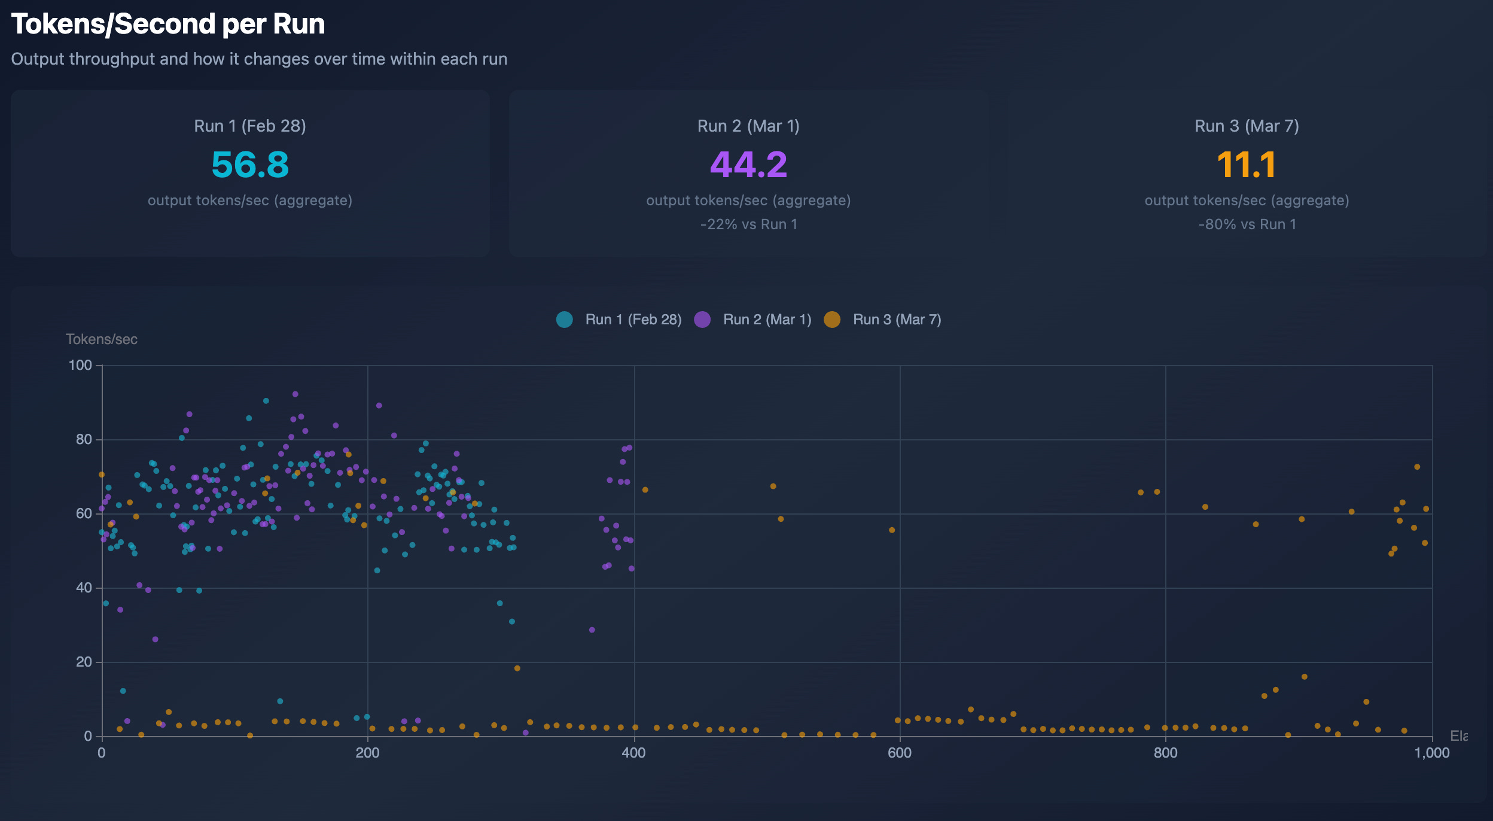
Task: Toggle Run 1 (Feb 28) legend swatch
Action: click(x=564, y=320)
